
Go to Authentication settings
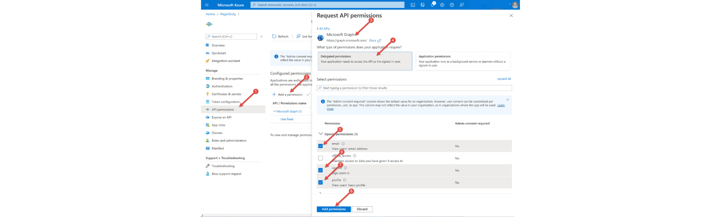point(222,86)
